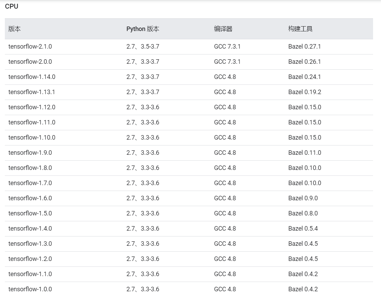Click the 版本 column header
This screenshot has height=293, width=381.
click(x=14, y=29)
